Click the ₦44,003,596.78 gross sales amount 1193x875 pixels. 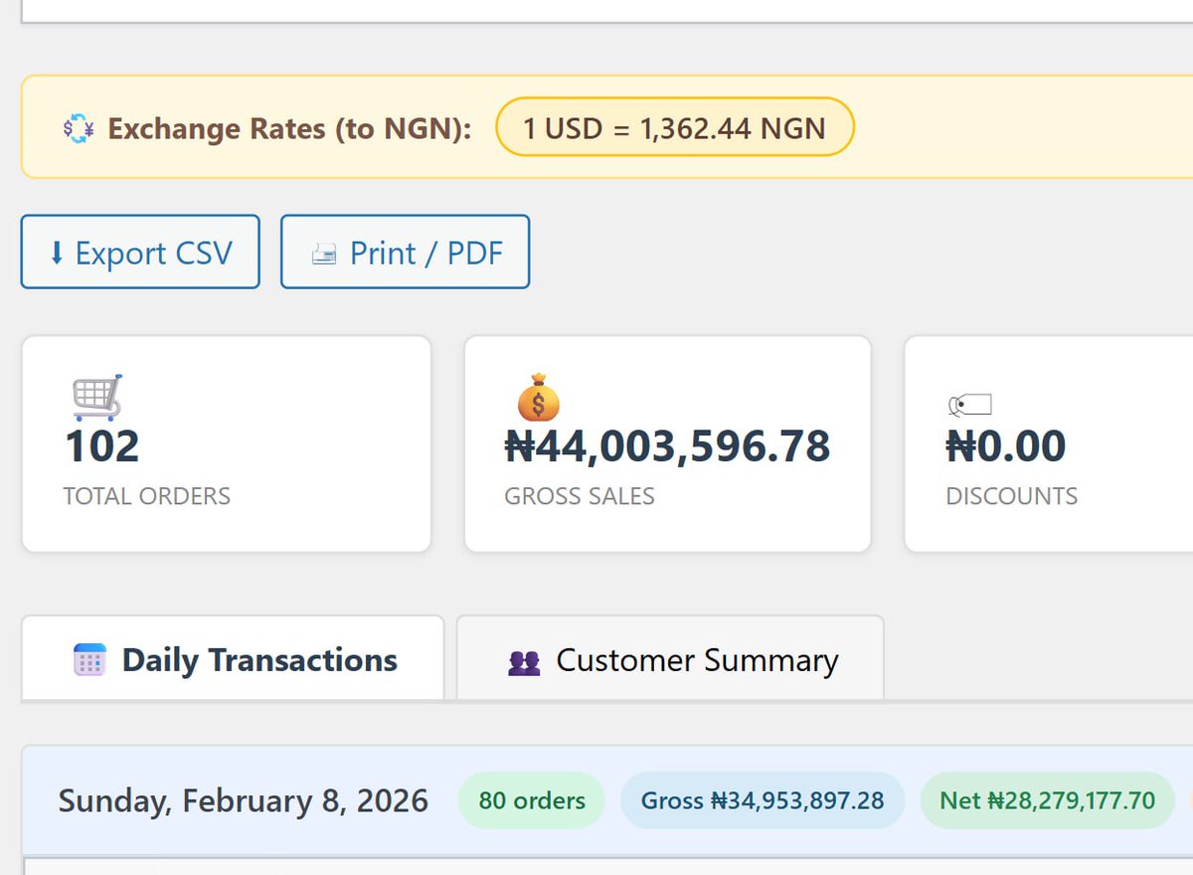point(667,446)
